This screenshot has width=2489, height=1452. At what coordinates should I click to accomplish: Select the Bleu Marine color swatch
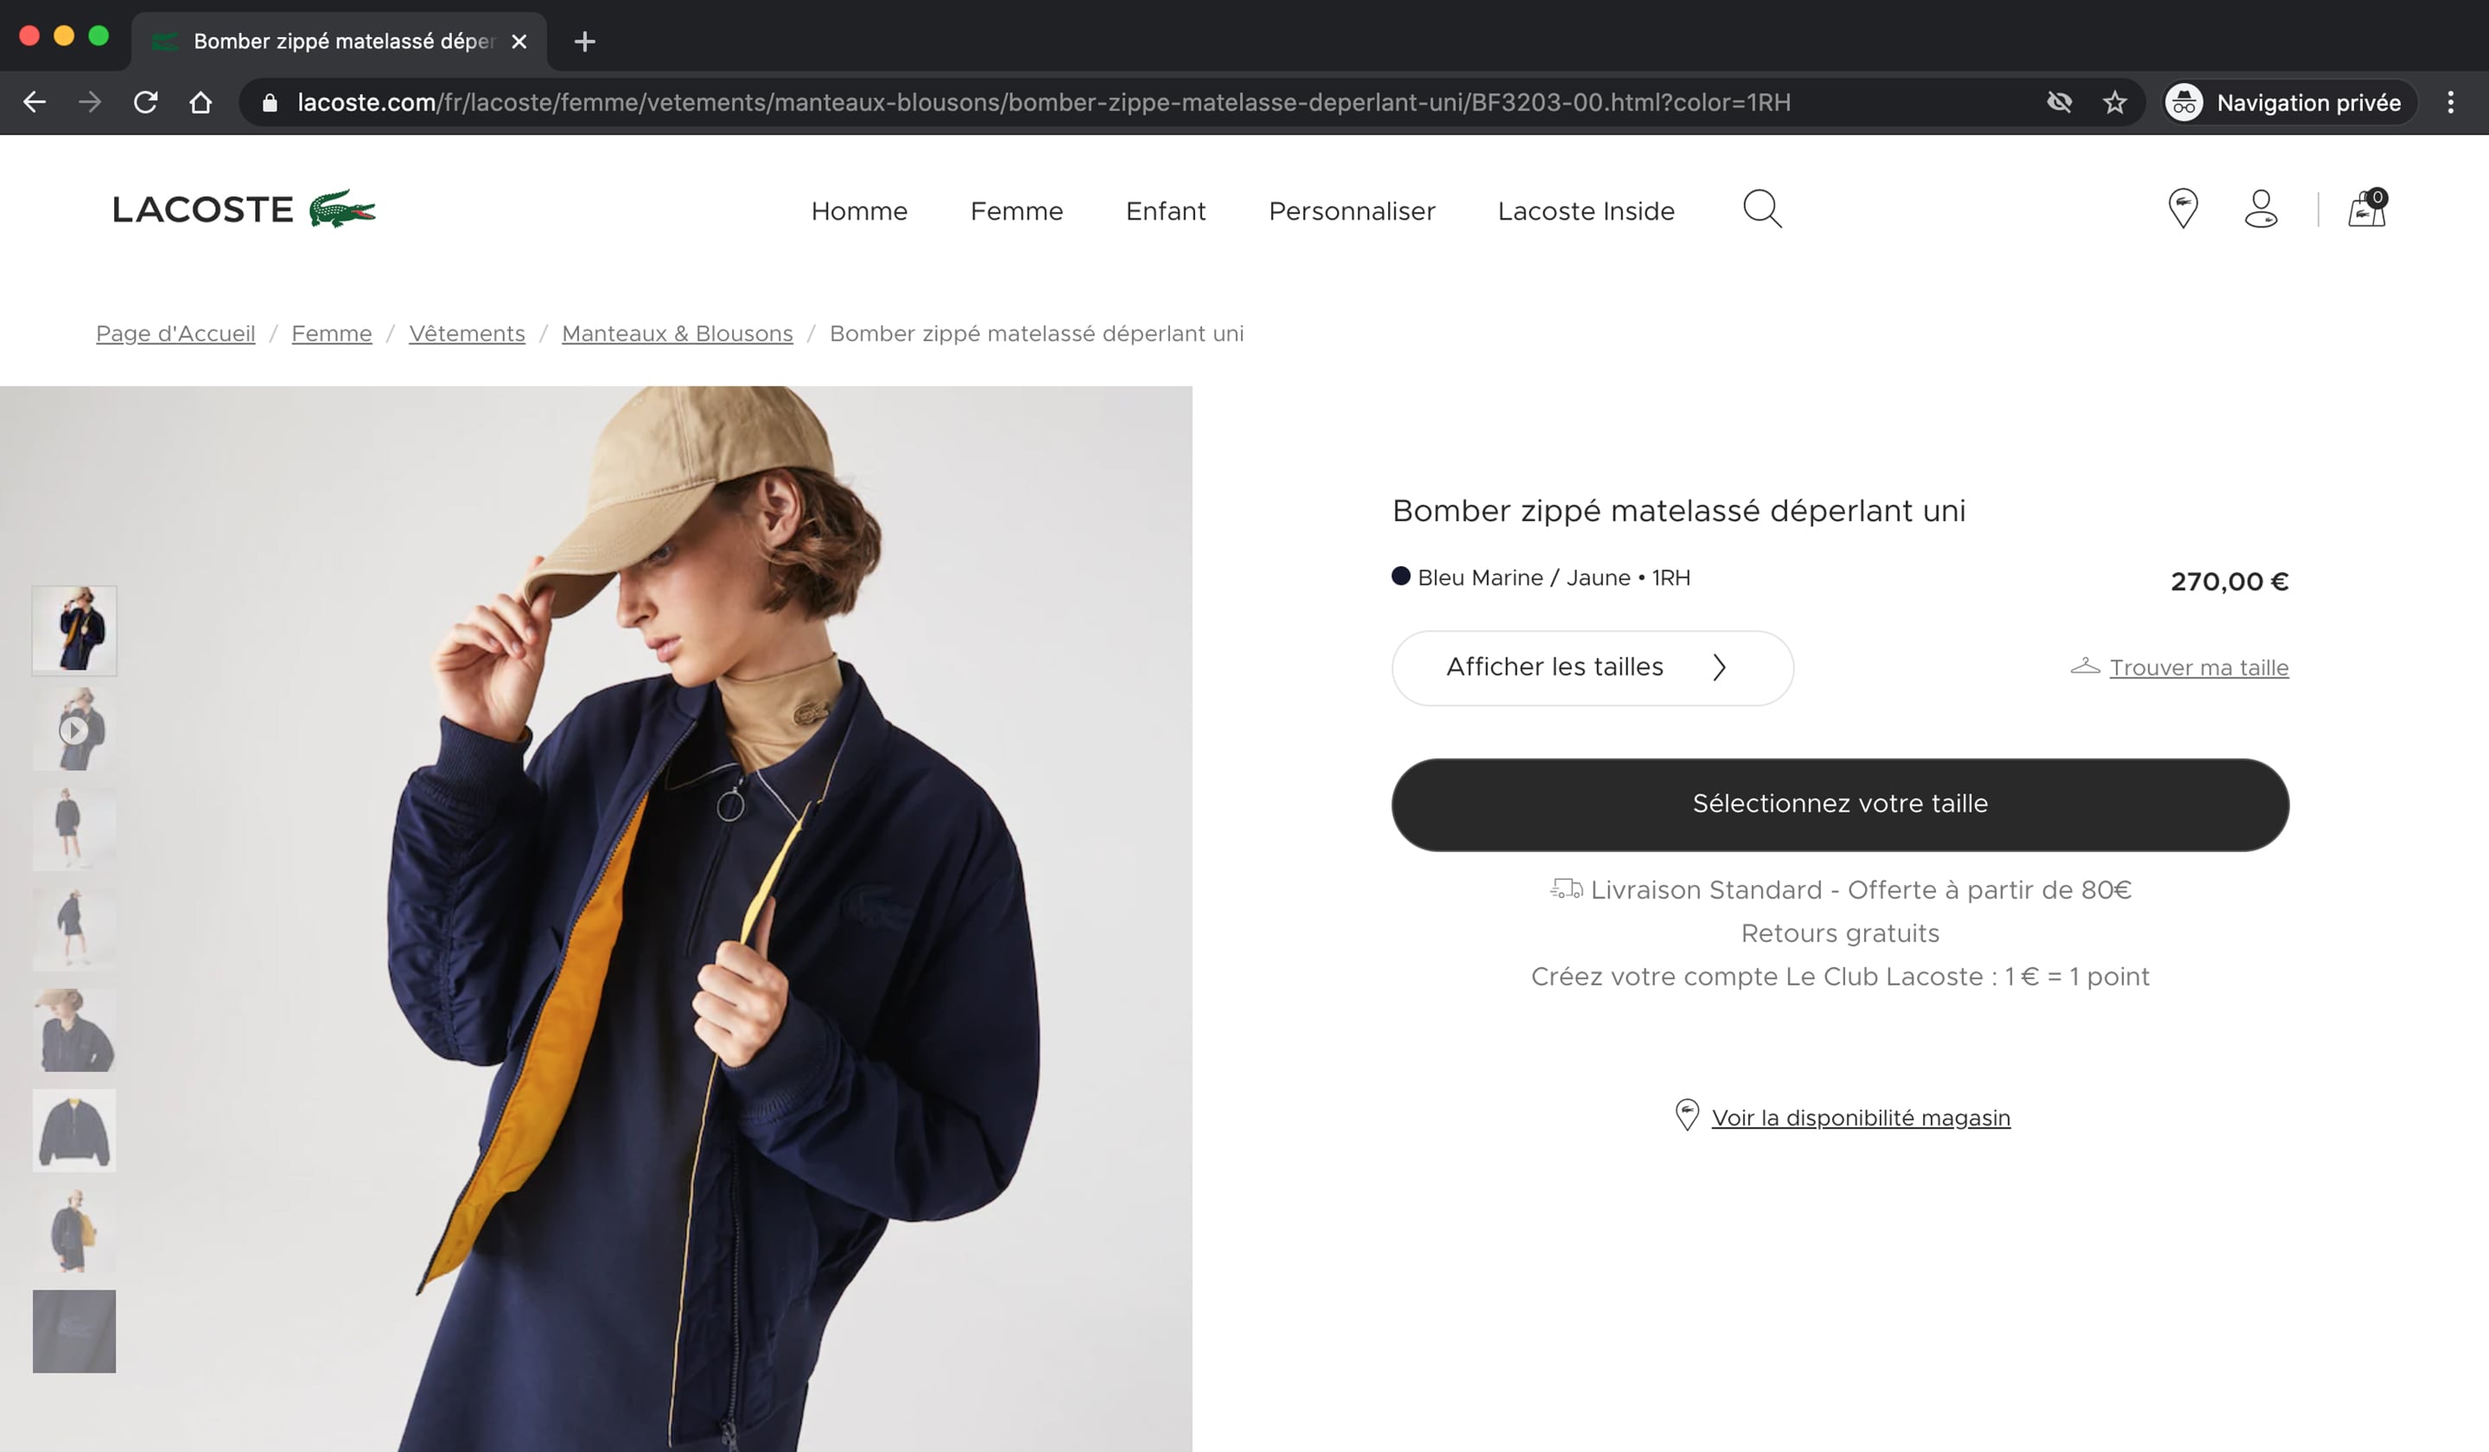pyautogui.click(x=1401, y=576)
